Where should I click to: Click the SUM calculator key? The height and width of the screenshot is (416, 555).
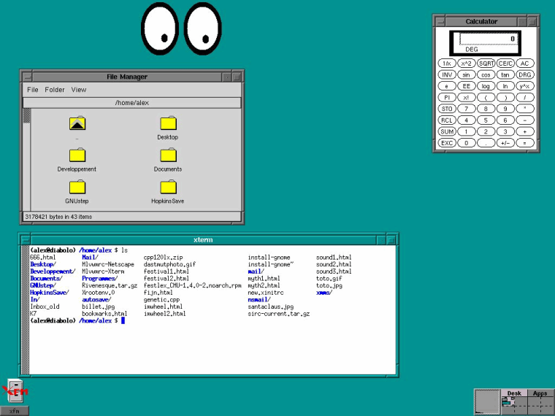click(x=447, y=131)
